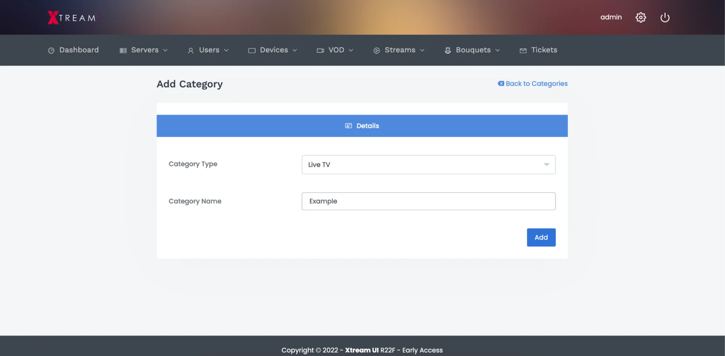This screenshot has width=725, height=356.
Task: Click the admin username
Action: click(611, 17)
